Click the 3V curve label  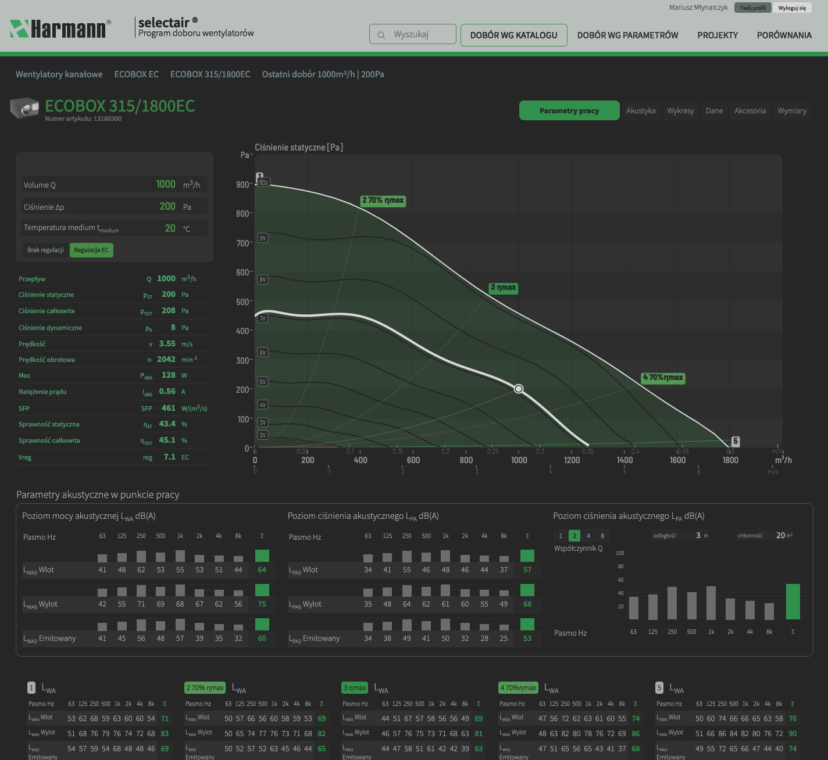263,422
